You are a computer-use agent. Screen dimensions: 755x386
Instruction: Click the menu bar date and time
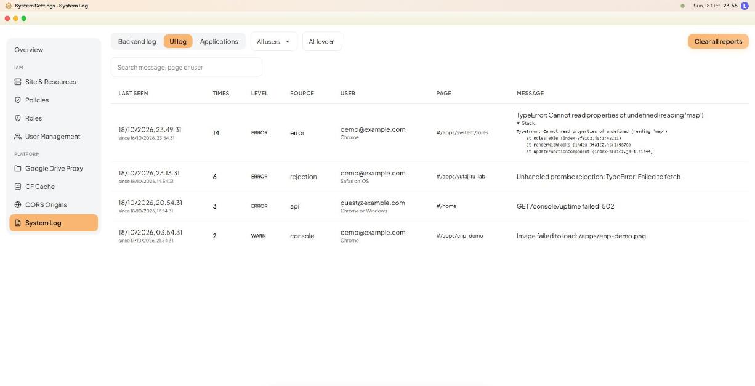coord(715,6)
